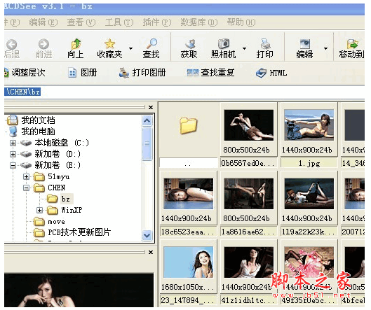The width and height of the screenshot is (371, 310).
Task: Select 新加卷 (E:) drive
Action: click(x=58, y=165)
